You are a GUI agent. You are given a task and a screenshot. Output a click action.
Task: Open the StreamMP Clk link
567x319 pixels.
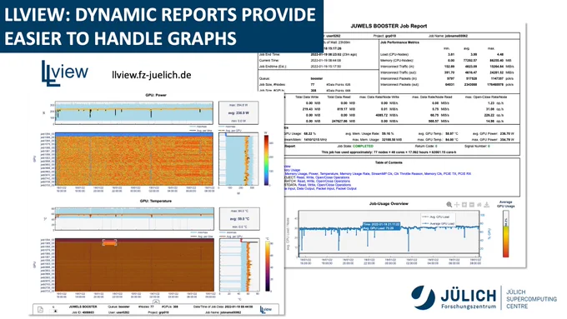click(382, 174)
